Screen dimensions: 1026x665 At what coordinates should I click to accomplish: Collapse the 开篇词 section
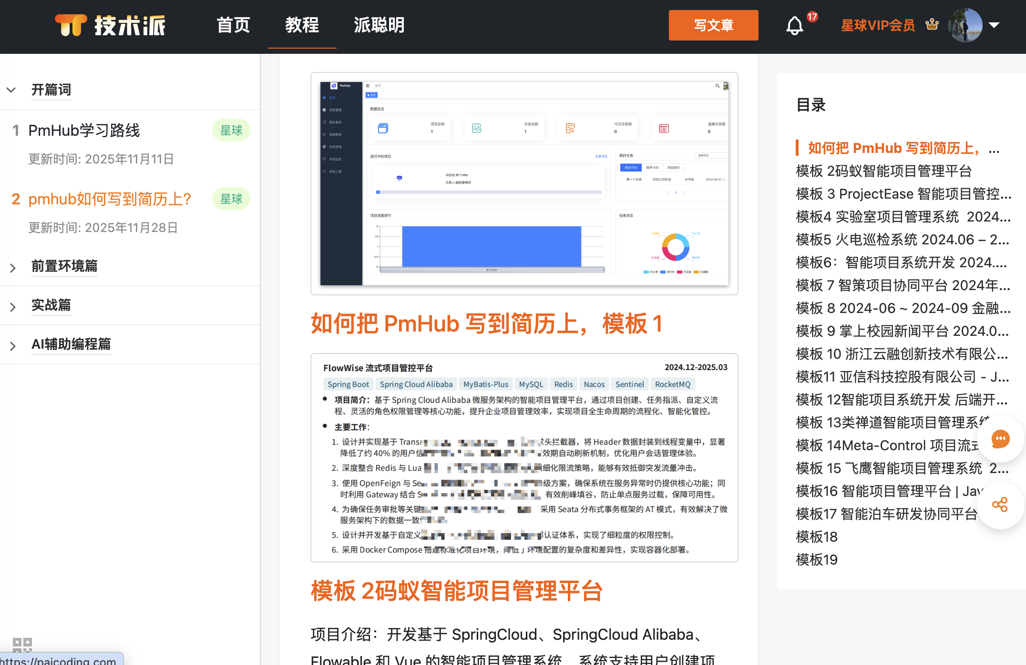(x=11, y=90)
